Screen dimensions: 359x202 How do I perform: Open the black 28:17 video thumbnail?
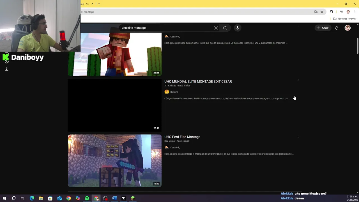tap(115, 105)
